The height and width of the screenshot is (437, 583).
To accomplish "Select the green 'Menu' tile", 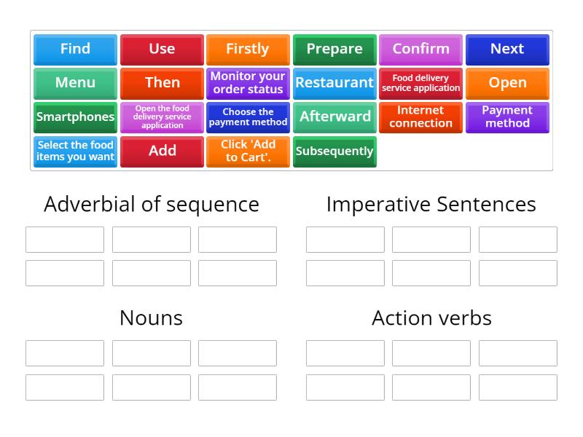I will click(75, 83).
